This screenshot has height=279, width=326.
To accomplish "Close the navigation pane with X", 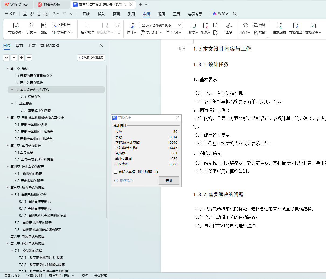I will pyautogui.click(x=102, y=46).
